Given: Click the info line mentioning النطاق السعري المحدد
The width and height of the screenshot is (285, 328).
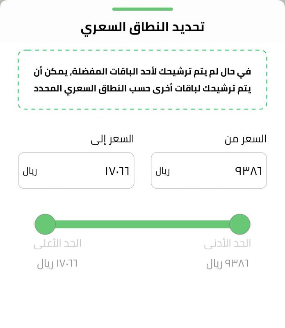Looking at the screenshot, I should [x=142, y=89].
